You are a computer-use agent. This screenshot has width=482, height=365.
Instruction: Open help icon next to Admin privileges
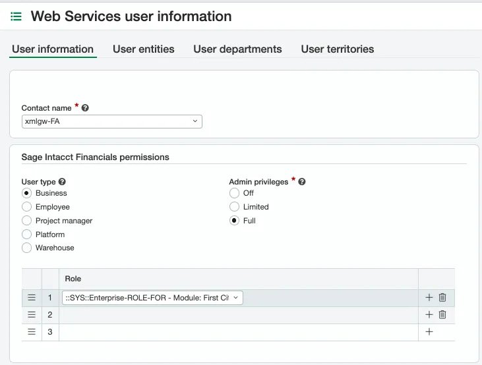pyautogui.click(x=302, y=182)
